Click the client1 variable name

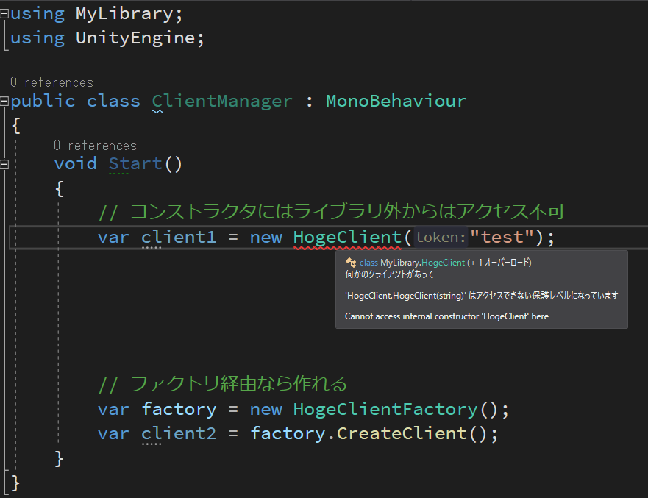pos(179,237)
